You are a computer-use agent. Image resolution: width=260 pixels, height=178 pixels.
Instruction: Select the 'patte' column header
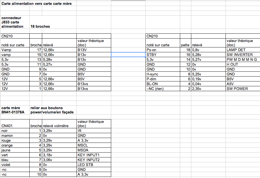pos(185,43)
